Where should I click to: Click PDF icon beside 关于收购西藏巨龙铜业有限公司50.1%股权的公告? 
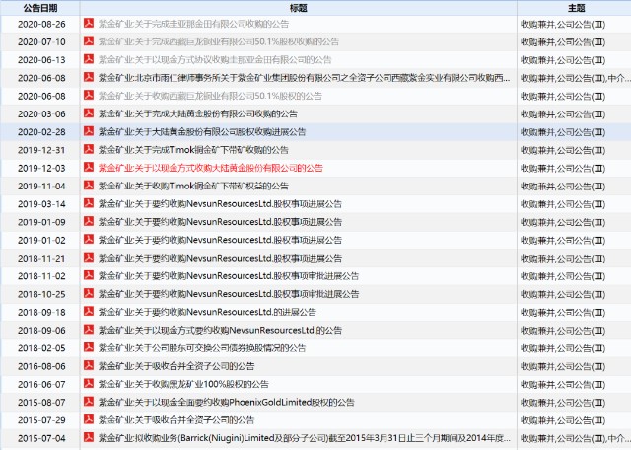(89, 95)
